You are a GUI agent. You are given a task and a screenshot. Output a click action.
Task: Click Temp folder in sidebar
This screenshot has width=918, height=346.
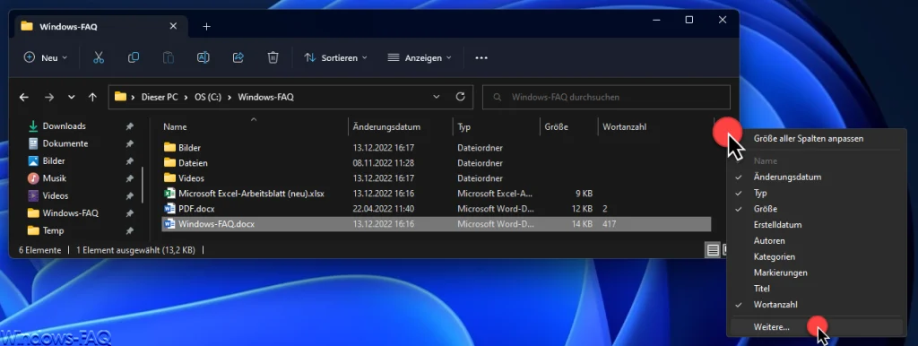point(53,230)
